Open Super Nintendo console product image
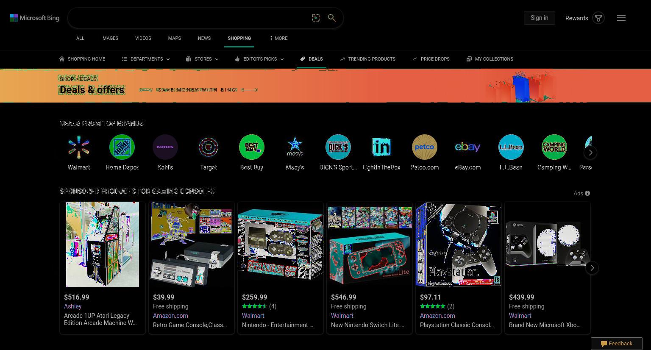Viewport: 651px width, 350px height. [281, 244]
